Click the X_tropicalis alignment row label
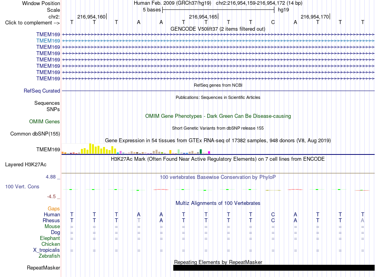This screenshot has width=375, height=277. tap(47, 250)
